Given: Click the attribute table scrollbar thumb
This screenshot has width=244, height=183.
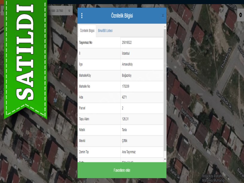Looking at the screenshot, I should pyautogui.click(x=165, y=90).
